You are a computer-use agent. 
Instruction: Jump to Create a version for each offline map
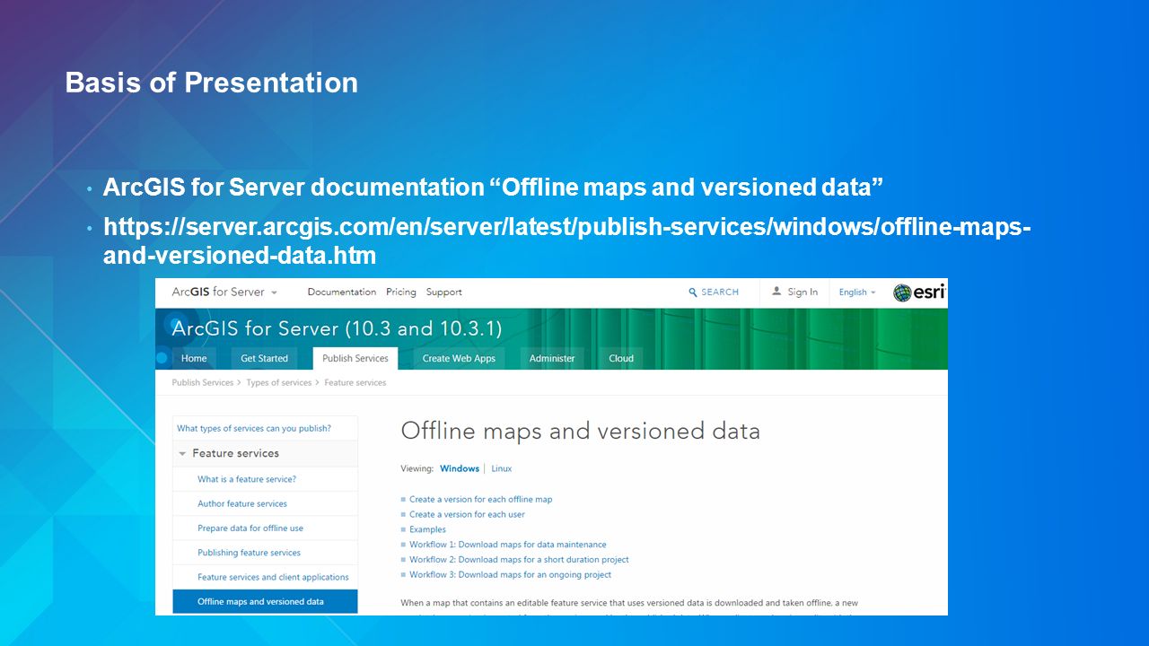(x=481, y=499)
